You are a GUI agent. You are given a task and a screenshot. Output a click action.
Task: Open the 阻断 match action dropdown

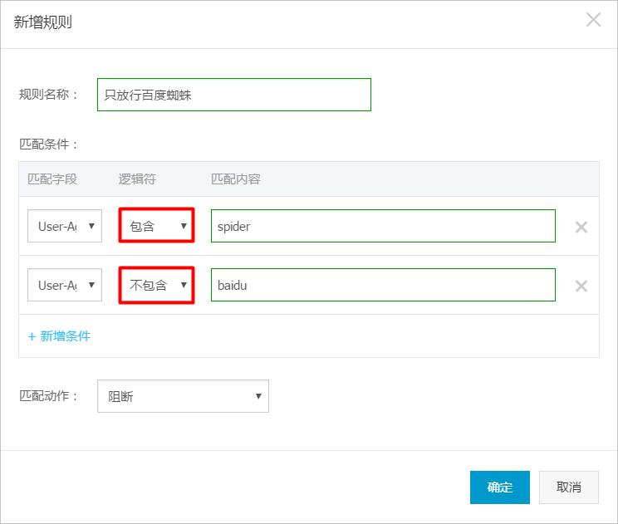coord(183,396)
